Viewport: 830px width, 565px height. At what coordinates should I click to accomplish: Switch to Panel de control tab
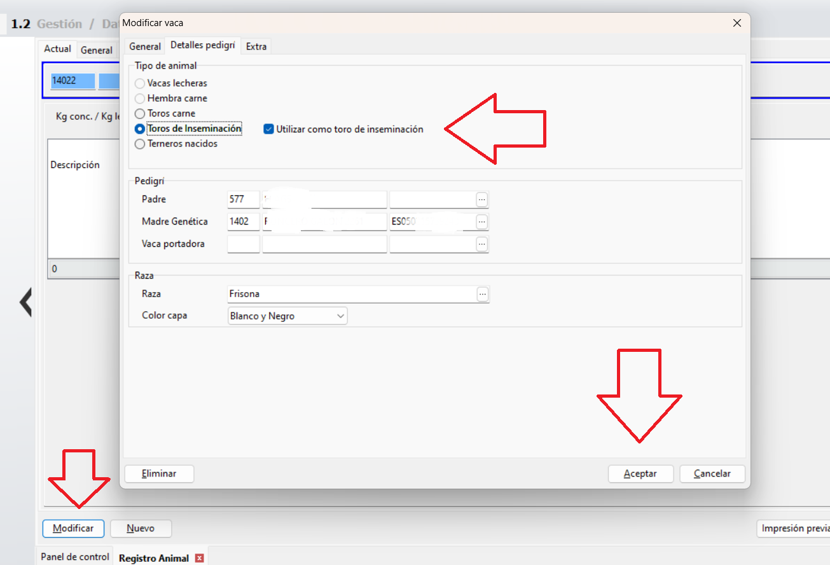click(x=75, y=557)
